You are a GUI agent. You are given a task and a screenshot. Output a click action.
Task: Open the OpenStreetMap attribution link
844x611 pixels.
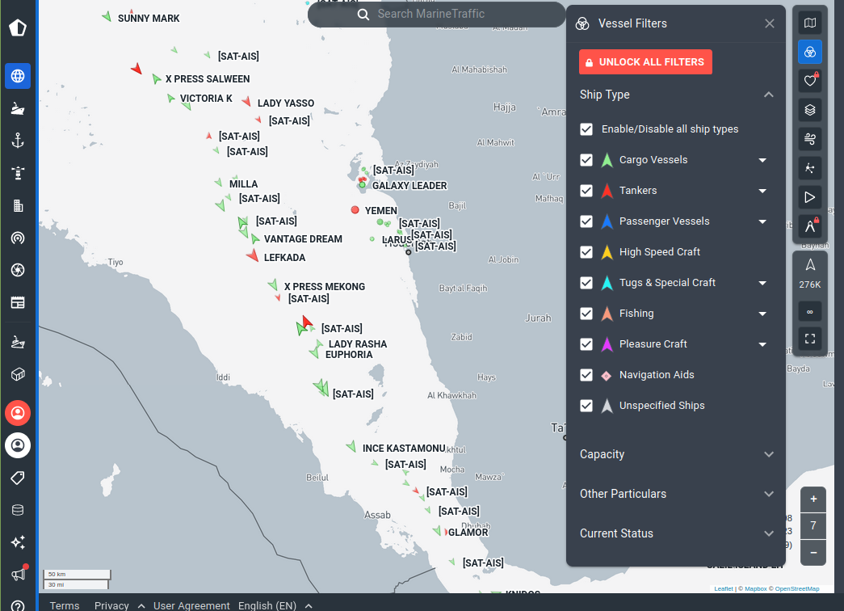pyautogui.click(x=797, y=589)
